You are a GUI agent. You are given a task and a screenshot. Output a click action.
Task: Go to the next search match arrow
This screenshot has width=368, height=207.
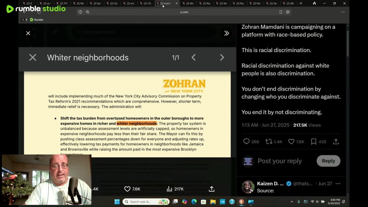click(222, 57)
